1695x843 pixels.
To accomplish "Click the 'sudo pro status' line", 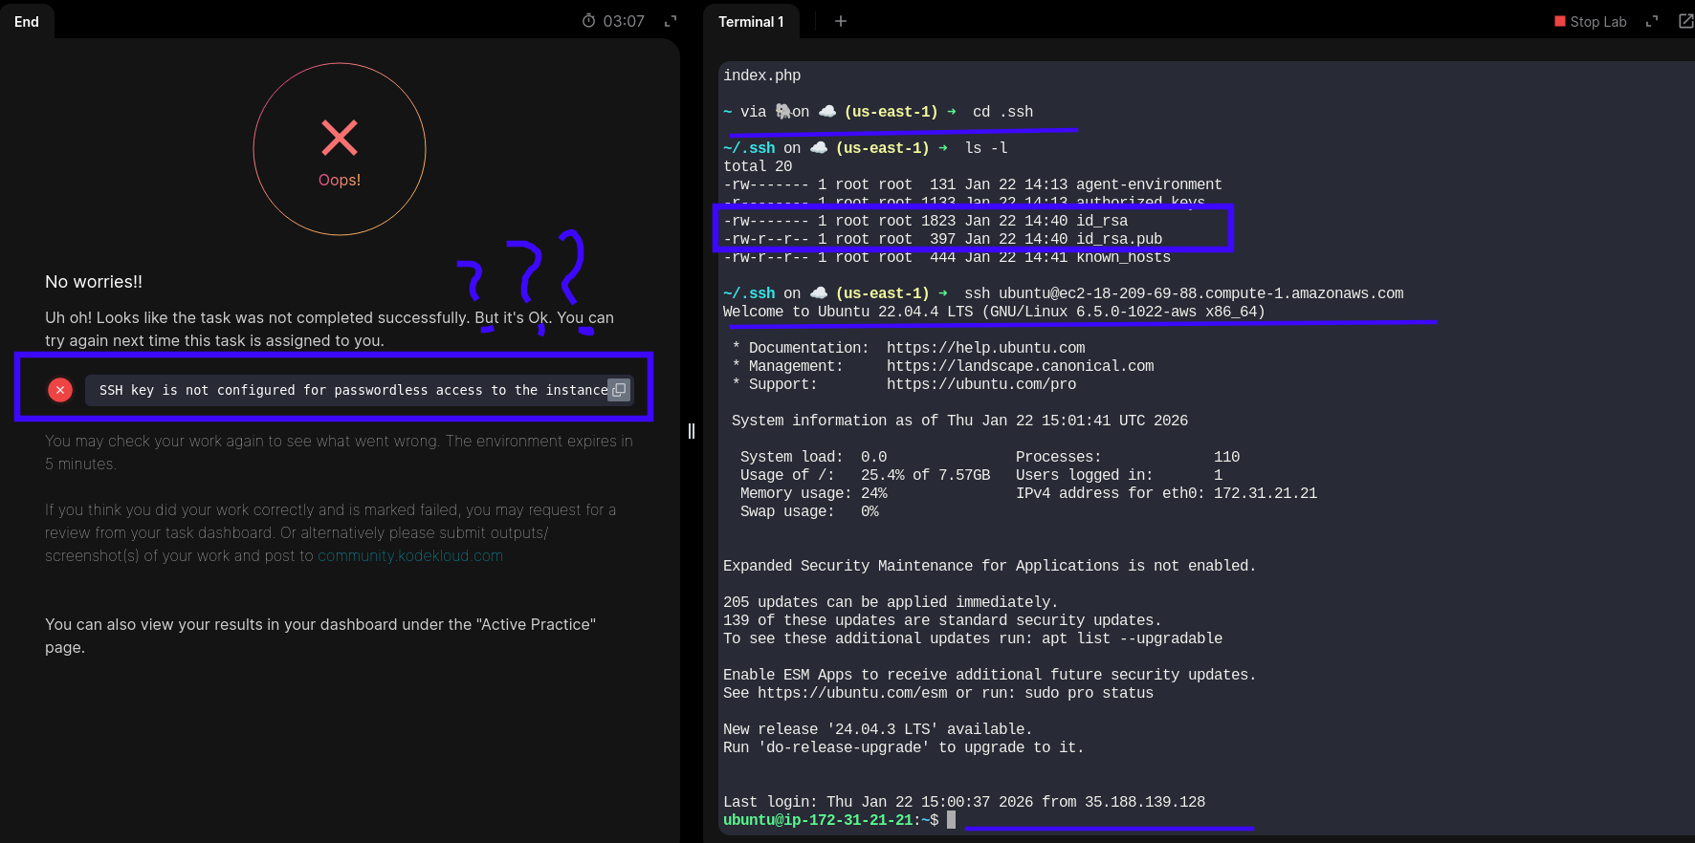I will (x=938, y=693).
